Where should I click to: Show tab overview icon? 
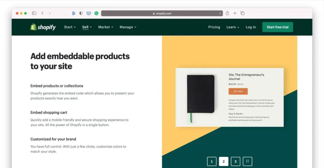(242, 13)
